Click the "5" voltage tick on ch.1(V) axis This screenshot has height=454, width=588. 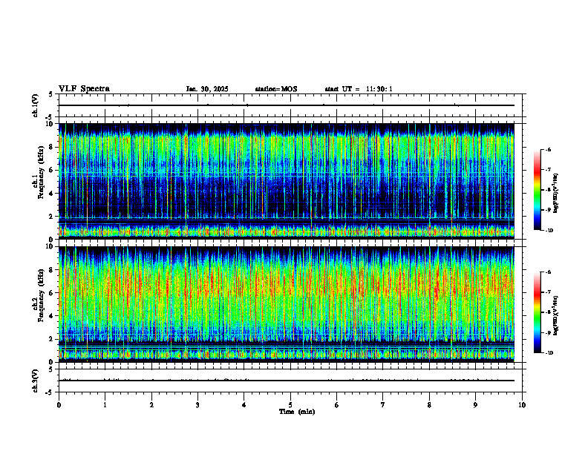tap(51, 94)
